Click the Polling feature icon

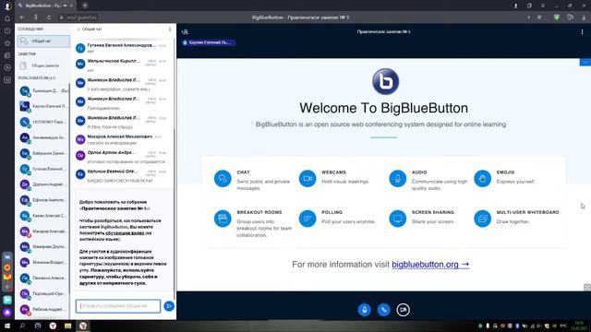tap(308, 219)
